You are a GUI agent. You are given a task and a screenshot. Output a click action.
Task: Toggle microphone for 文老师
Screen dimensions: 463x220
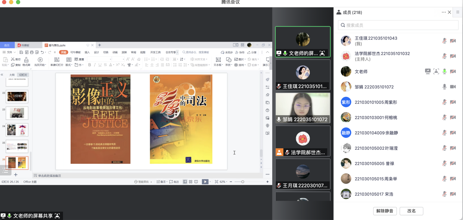tap(444, 71)
